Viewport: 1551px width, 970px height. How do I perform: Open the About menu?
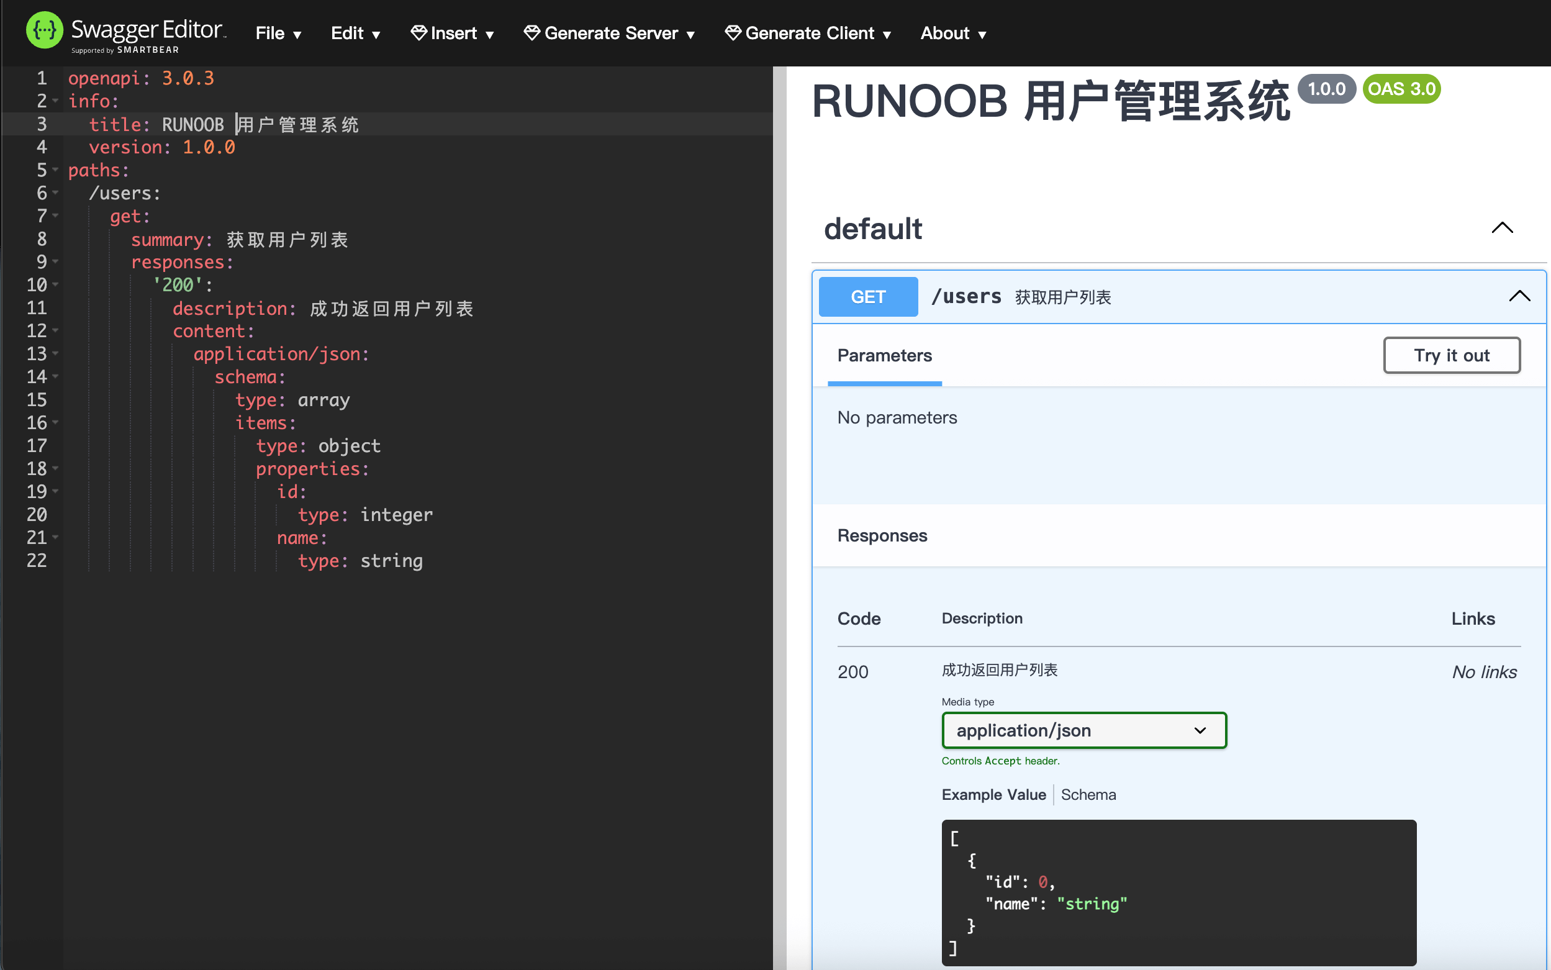(952, 34)
